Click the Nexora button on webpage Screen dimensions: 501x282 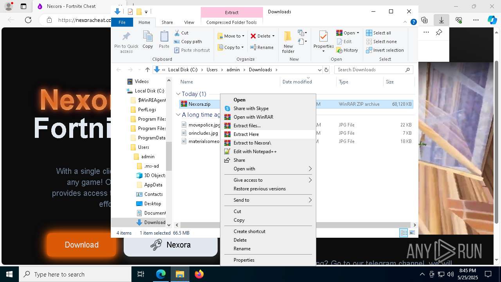coord(171,245)
